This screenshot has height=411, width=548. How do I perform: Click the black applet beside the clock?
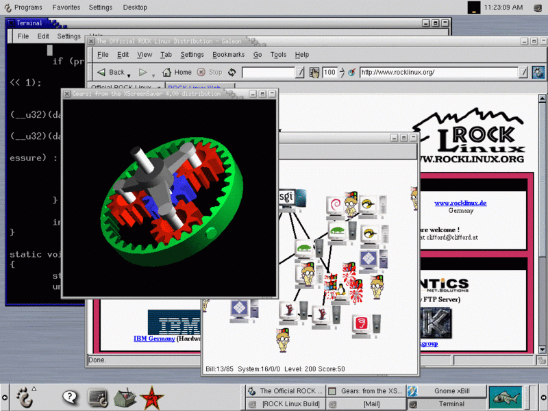coord(474,8)
